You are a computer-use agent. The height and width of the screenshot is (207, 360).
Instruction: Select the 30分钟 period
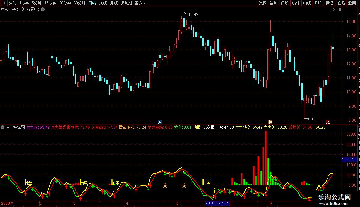point(65,3)
